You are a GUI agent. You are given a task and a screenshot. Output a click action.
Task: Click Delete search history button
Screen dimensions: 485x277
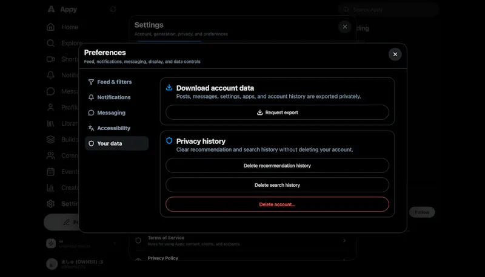[x=277, y=185]
